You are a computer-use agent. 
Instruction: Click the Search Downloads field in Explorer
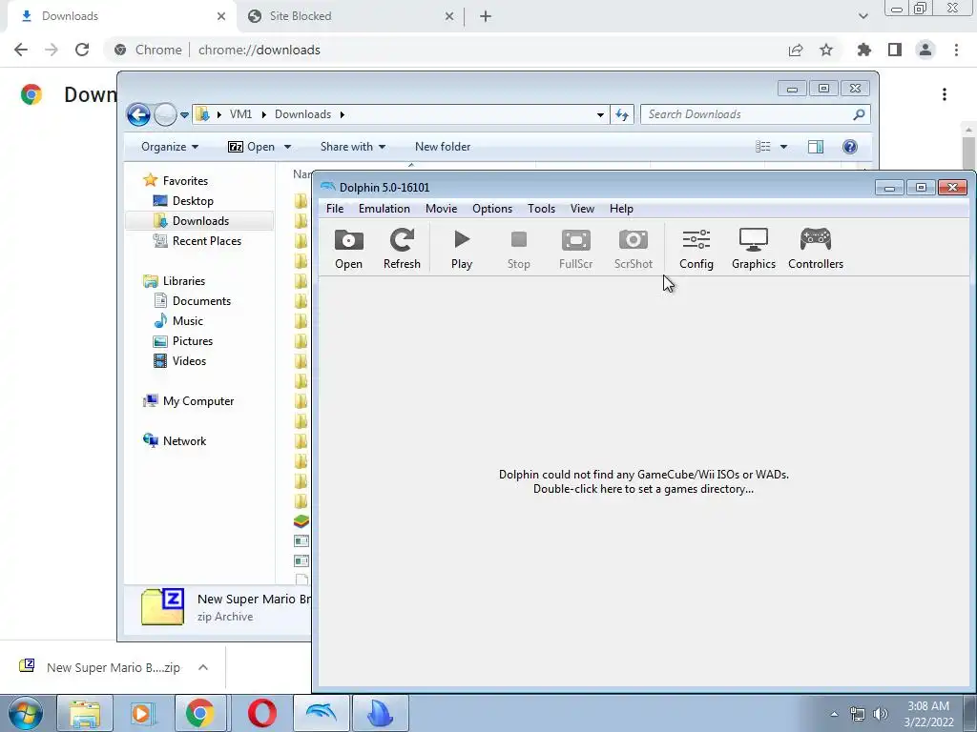[755, 114]
